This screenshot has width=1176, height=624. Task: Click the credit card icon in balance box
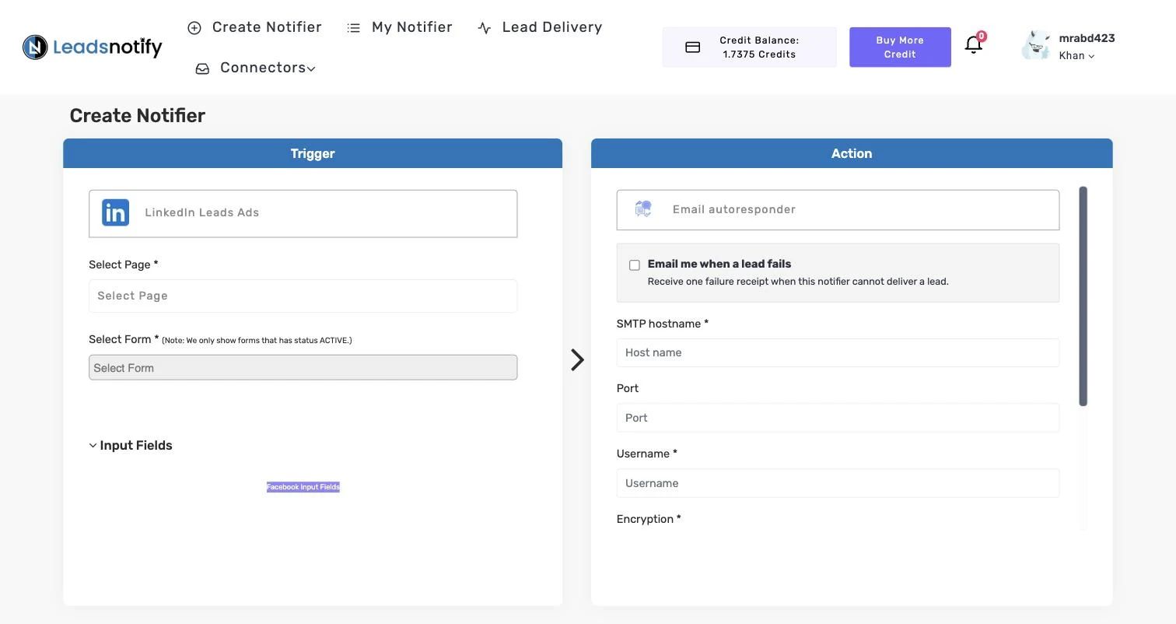[692, 47]
